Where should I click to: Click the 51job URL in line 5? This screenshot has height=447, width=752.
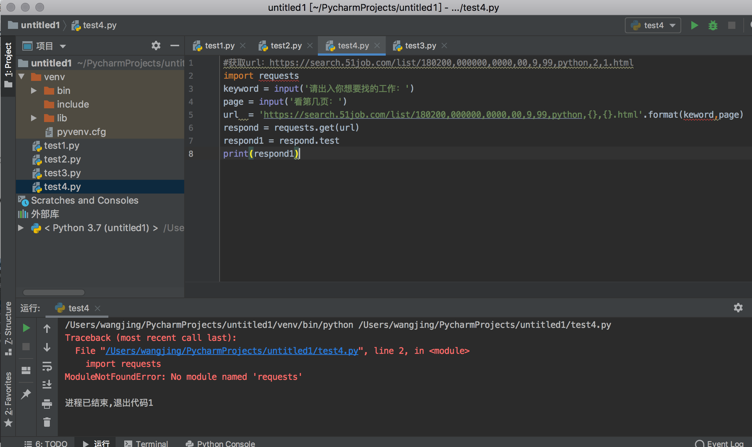423,115
